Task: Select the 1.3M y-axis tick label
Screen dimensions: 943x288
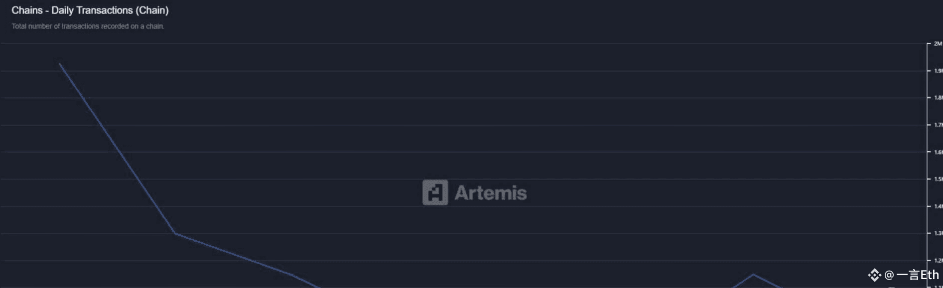Action: point(938,233)
